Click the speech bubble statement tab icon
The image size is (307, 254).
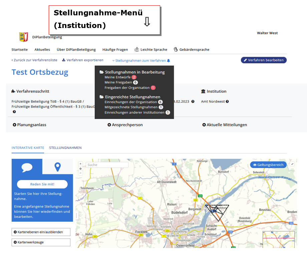27,167
